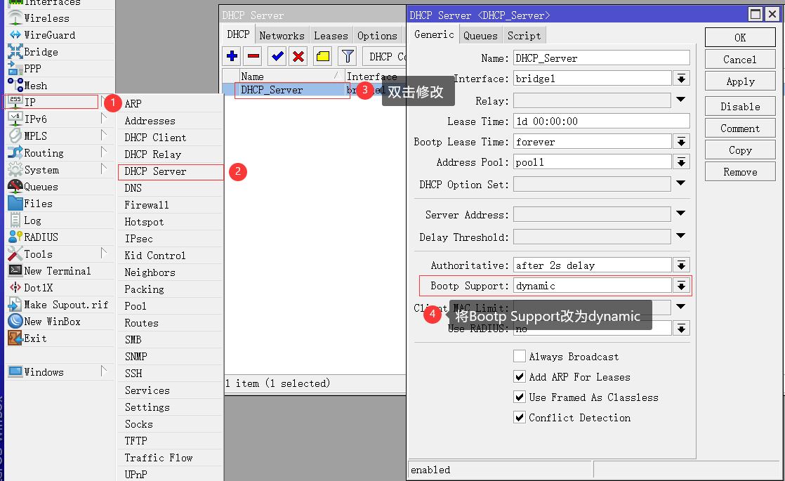Viewport: 785px width, 481px height.
Task: Open the Authoritative dropdown
Action: [x=680, y=265]
